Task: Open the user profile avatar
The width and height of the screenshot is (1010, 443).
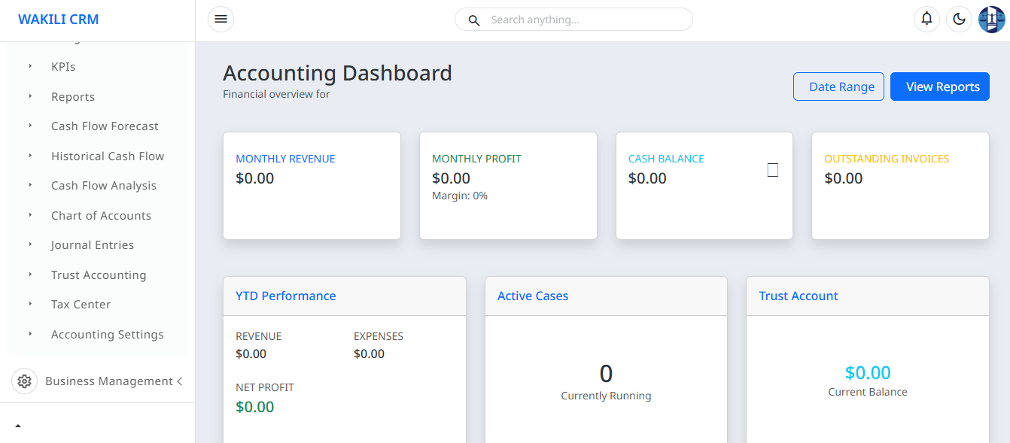Action: pos(991,20)
